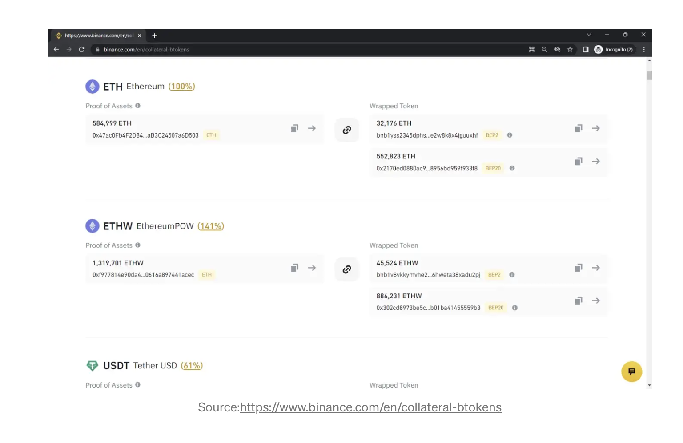The image size is (683, 443).
Task: Copy the 45,524 ETHW BEP2 address
Action: 579,268
